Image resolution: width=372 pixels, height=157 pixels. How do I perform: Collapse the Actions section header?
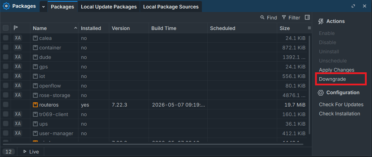point(331,21)
